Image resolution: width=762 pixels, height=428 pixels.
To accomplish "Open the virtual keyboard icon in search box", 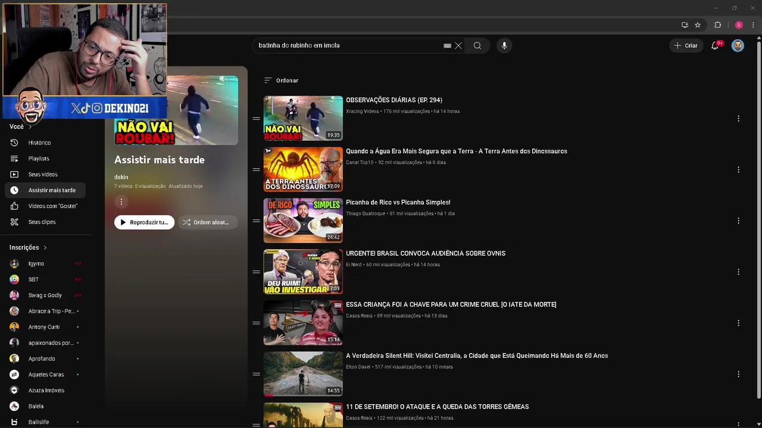I will [x=447, y=46].
